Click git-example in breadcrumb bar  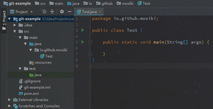[x=20, y=3]
